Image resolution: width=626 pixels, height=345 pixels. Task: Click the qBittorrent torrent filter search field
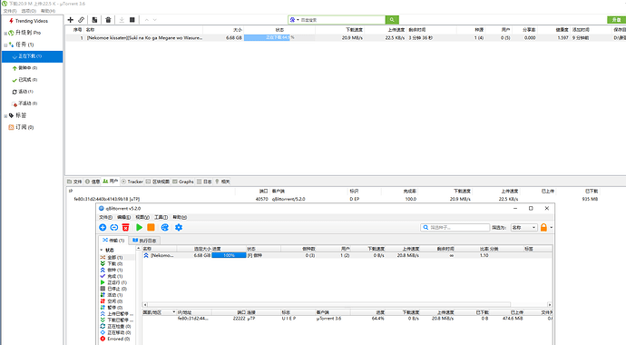[455, 227]
